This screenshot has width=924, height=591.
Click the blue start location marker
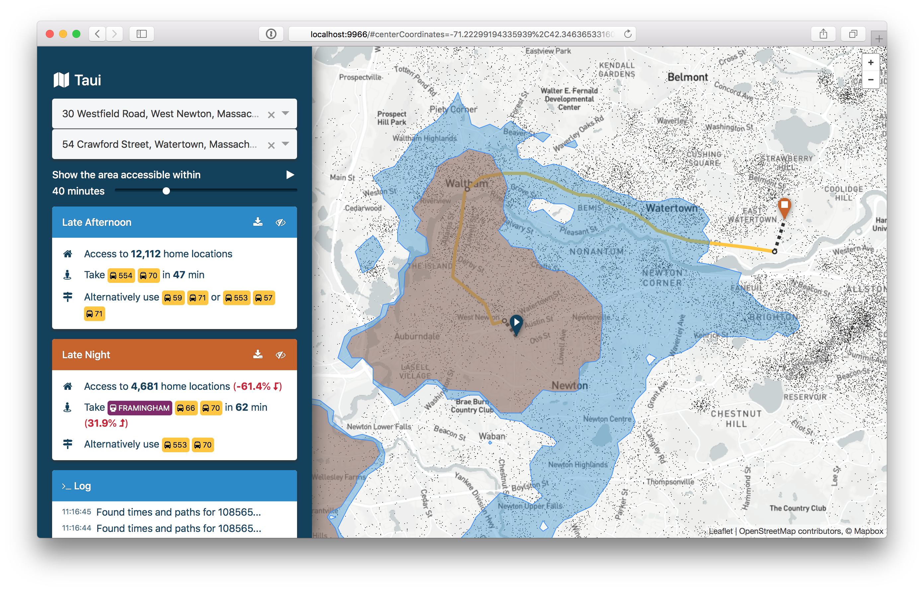coord(516,323)
